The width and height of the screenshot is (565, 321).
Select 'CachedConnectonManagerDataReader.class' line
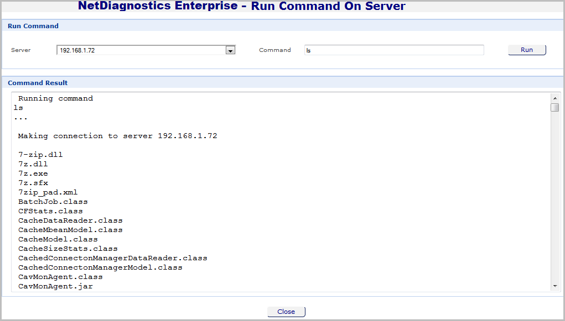click(x=113, y=258)
